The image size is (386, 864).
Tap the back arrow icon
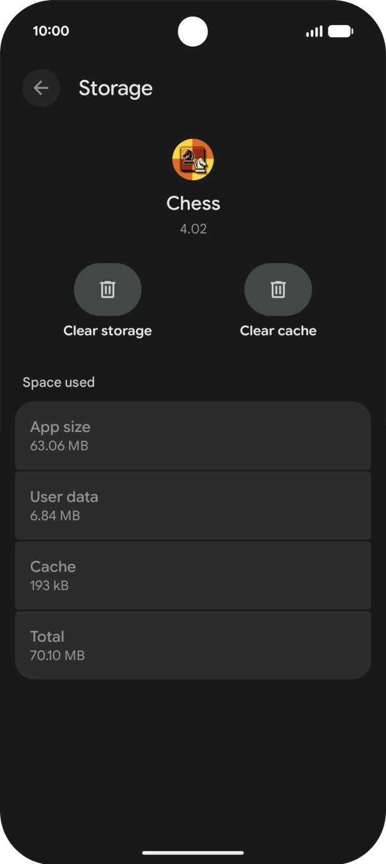point(41,88)
